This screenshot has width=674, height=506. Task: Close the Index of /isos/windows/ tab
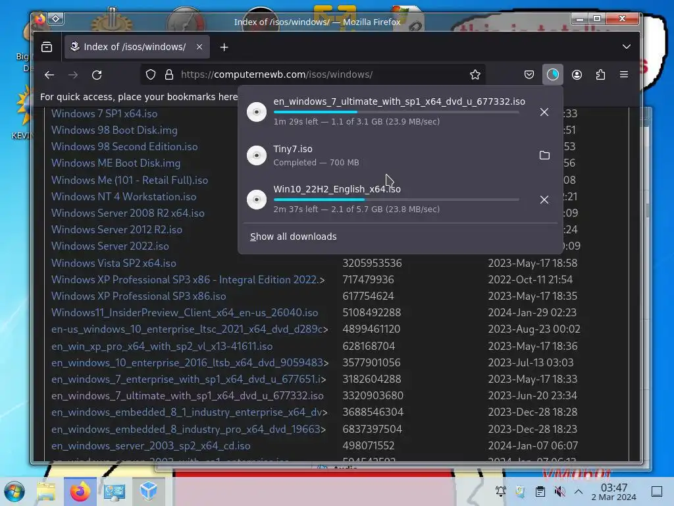pyautogui.click(x=199, y=47)
